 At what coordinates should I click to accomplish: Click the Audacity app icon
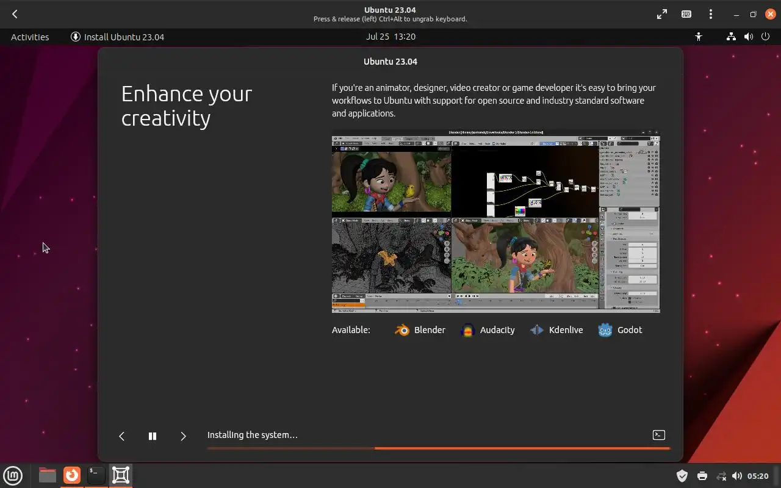[x=467, y=330]
